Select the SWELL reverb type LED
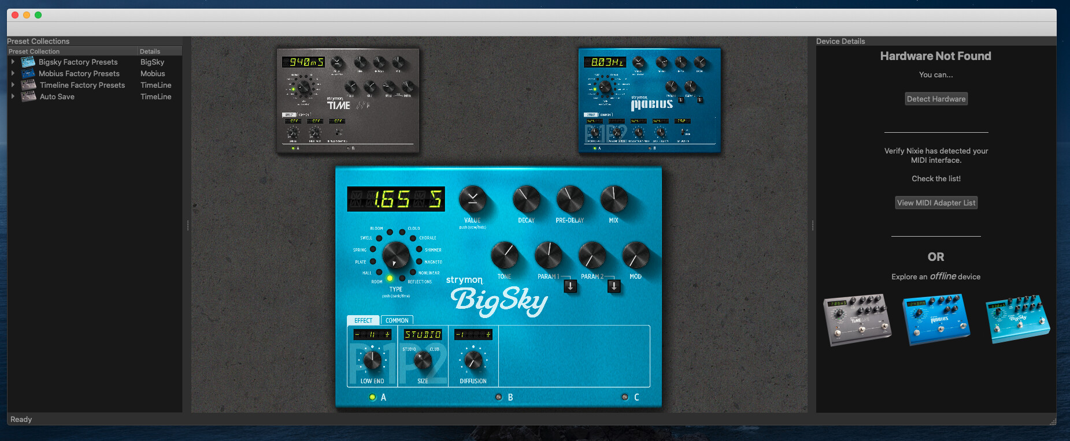 (x=379, y=238)
